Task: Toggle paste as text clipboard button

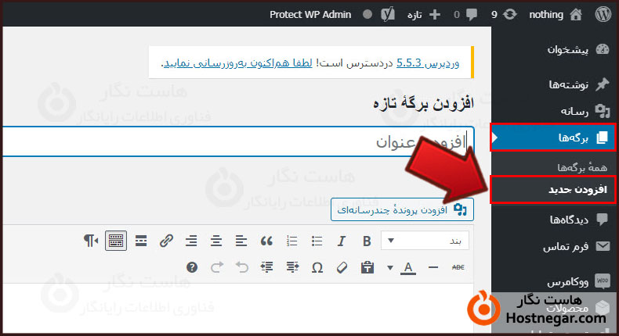Action: (x=366, y=267)
